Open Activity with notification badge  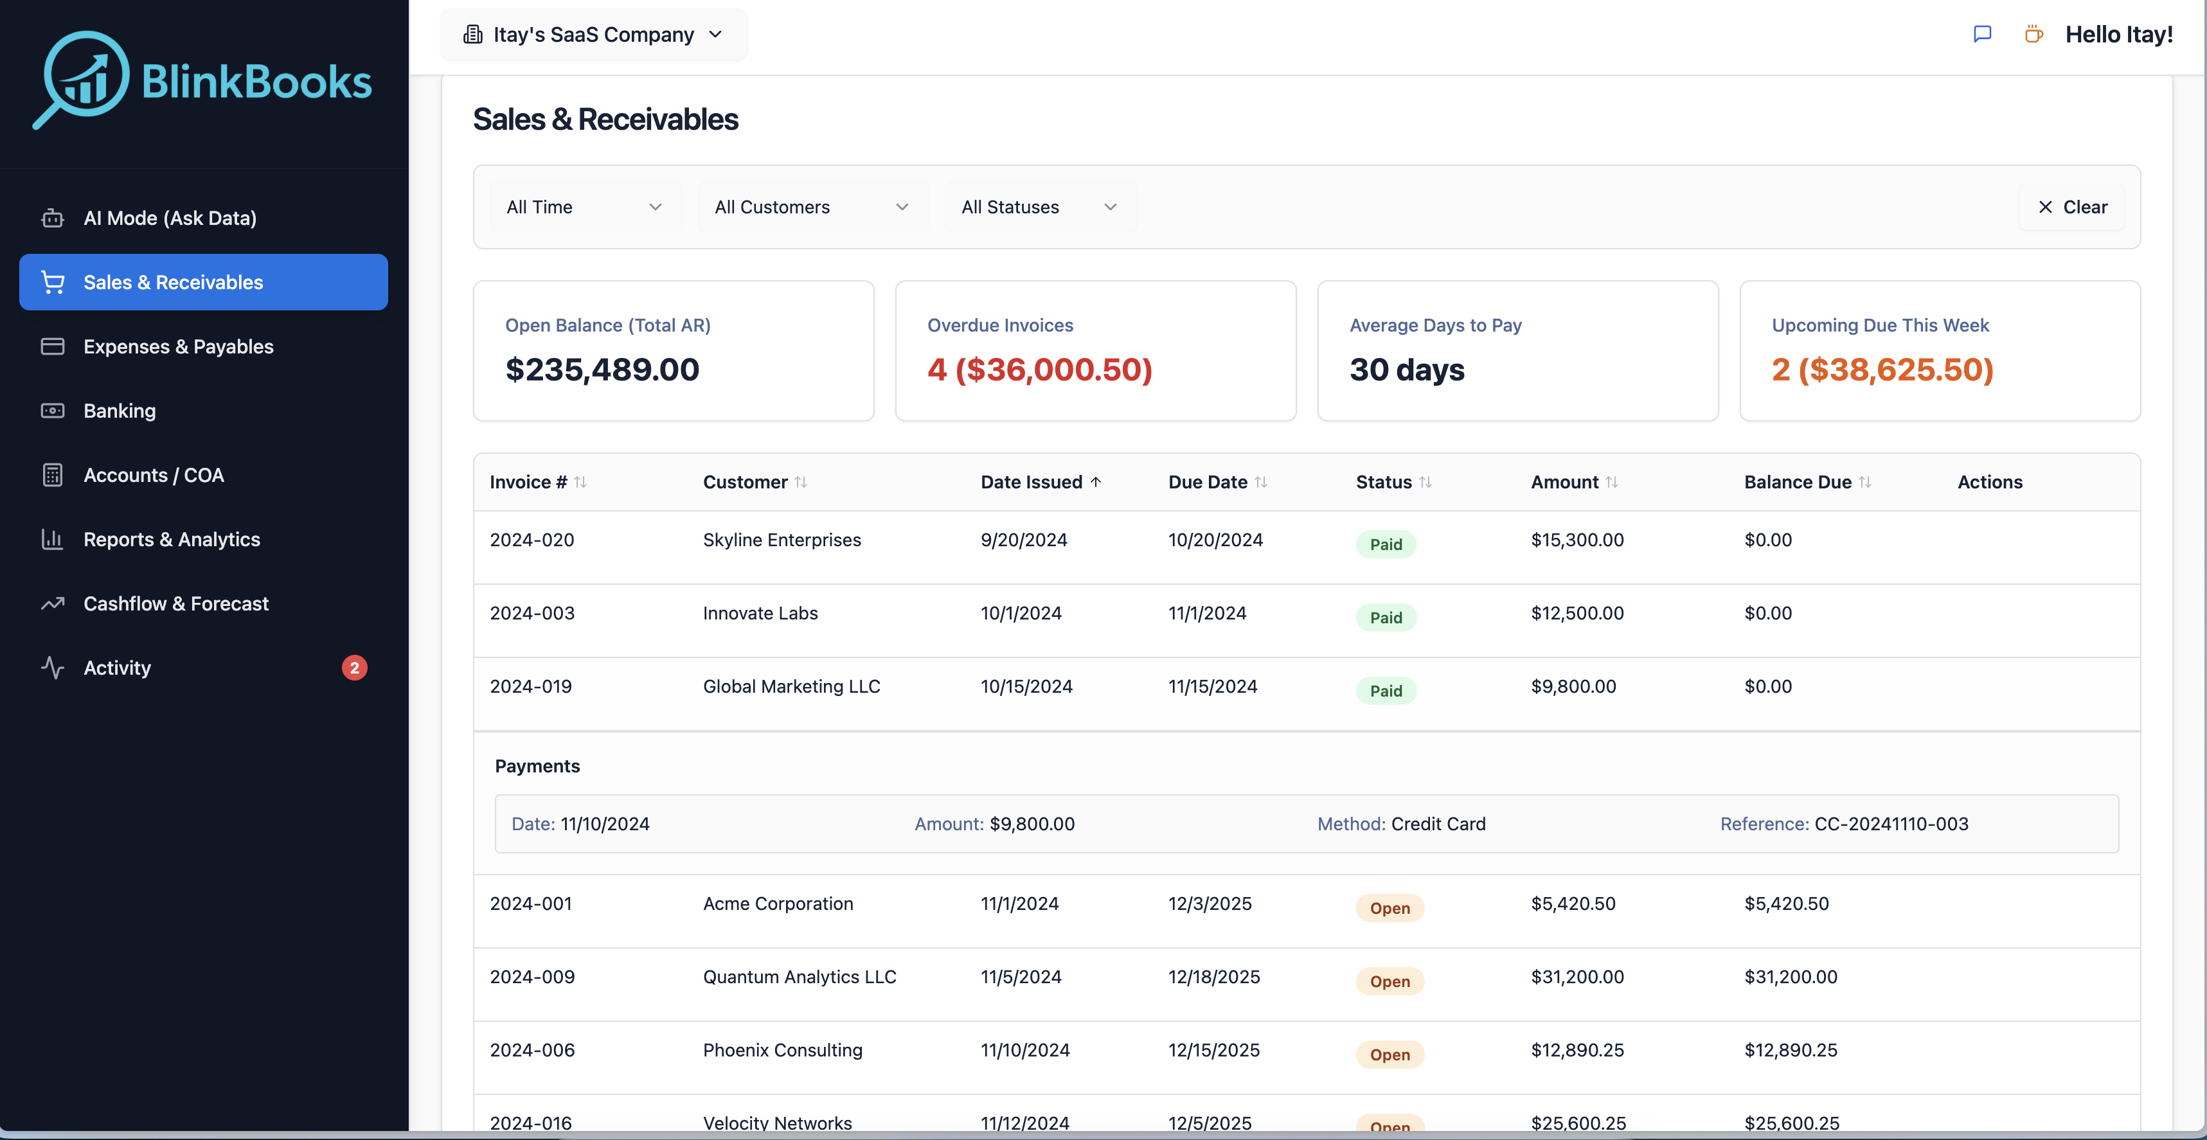tap(118, 668)
